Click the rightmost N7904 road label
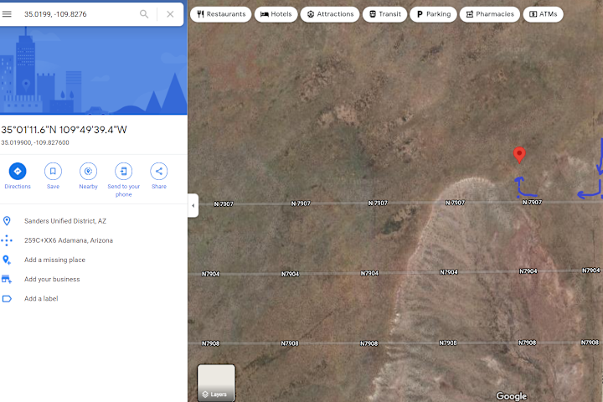The width and height of the screenshot is (603, 402). point(591,271)
